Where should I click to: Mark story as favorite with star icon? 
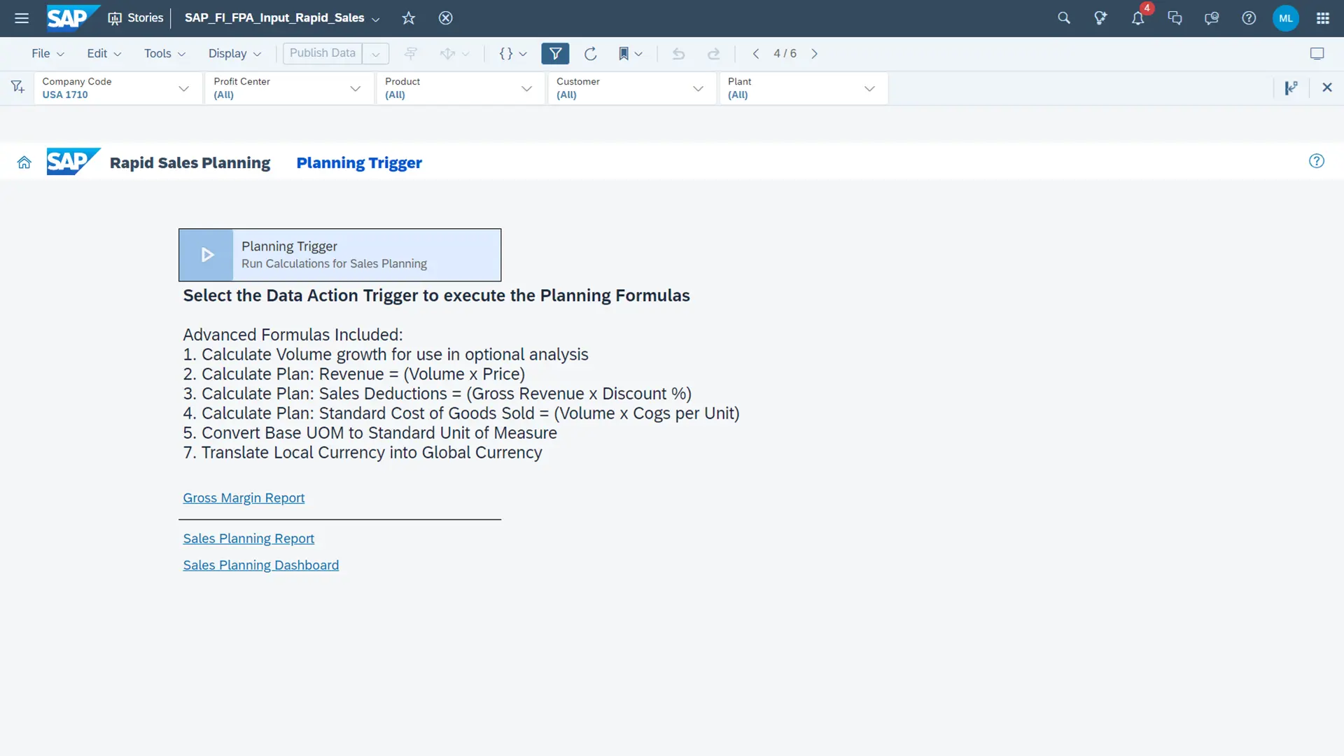409,18
